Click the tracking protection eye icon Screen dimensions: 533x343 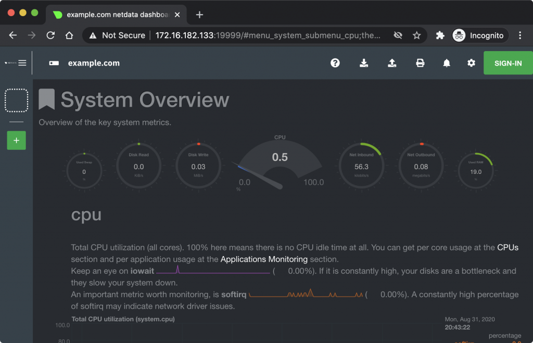coord(398,35)
